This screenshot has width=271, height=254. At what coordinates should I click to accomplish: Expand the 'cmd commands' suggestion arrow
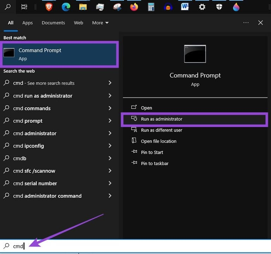coord(110,108)
